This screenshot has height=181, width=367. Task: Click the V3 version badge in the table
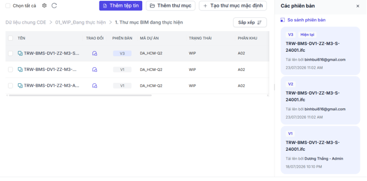tap(122, 53)
